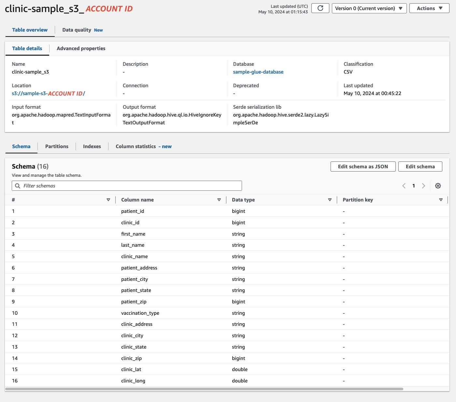Image resolution: width=456 pixels, height=402 pixels.
Task: Click the magnifier in the schema filter box
Action: click(x=18, y=186)
